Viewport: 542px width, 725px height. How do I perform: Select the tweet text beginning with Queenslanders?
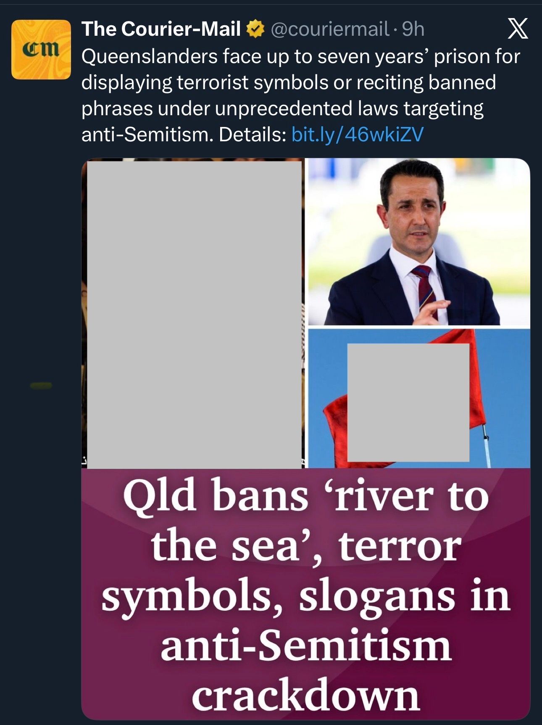301,95
